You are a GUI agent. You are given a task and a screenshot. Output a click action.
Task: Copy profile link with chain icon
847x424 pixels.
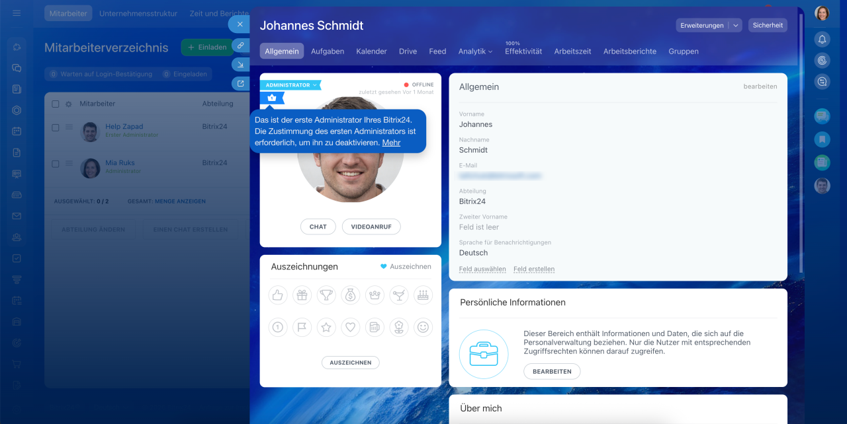click(x=240, y=46)
